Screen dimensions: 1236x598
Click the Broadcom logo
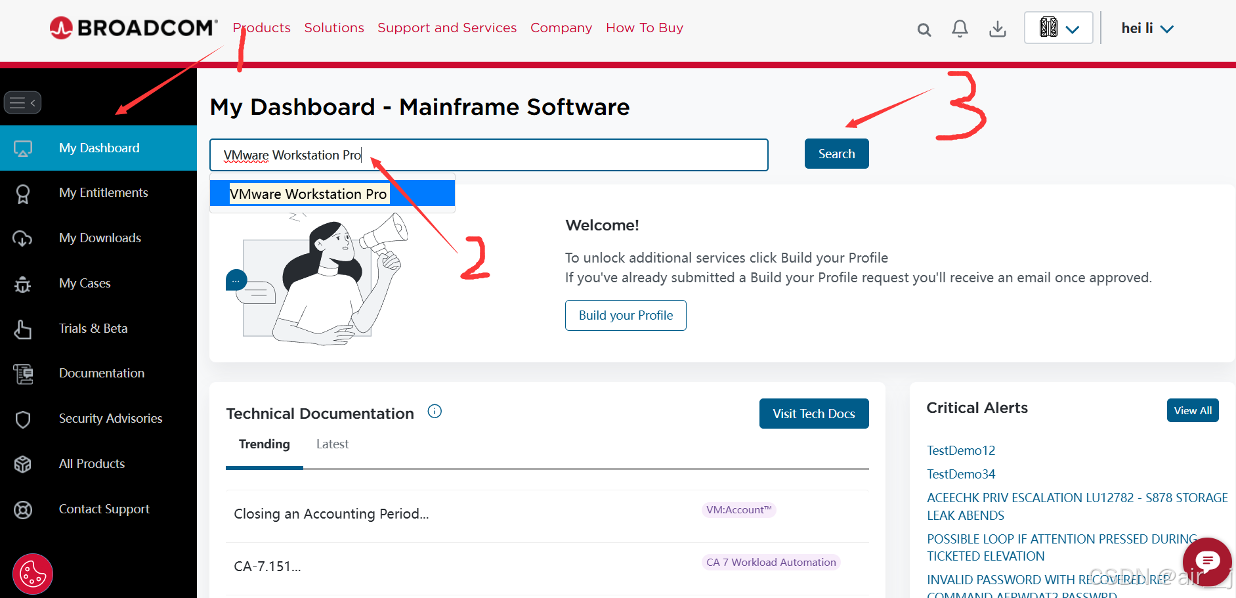click(x=133, y=28)
